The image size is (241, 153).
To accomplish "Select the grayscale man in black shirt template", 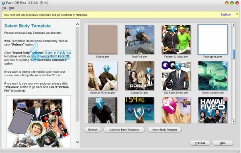I will pyautogui.click(x=102, y=110).
